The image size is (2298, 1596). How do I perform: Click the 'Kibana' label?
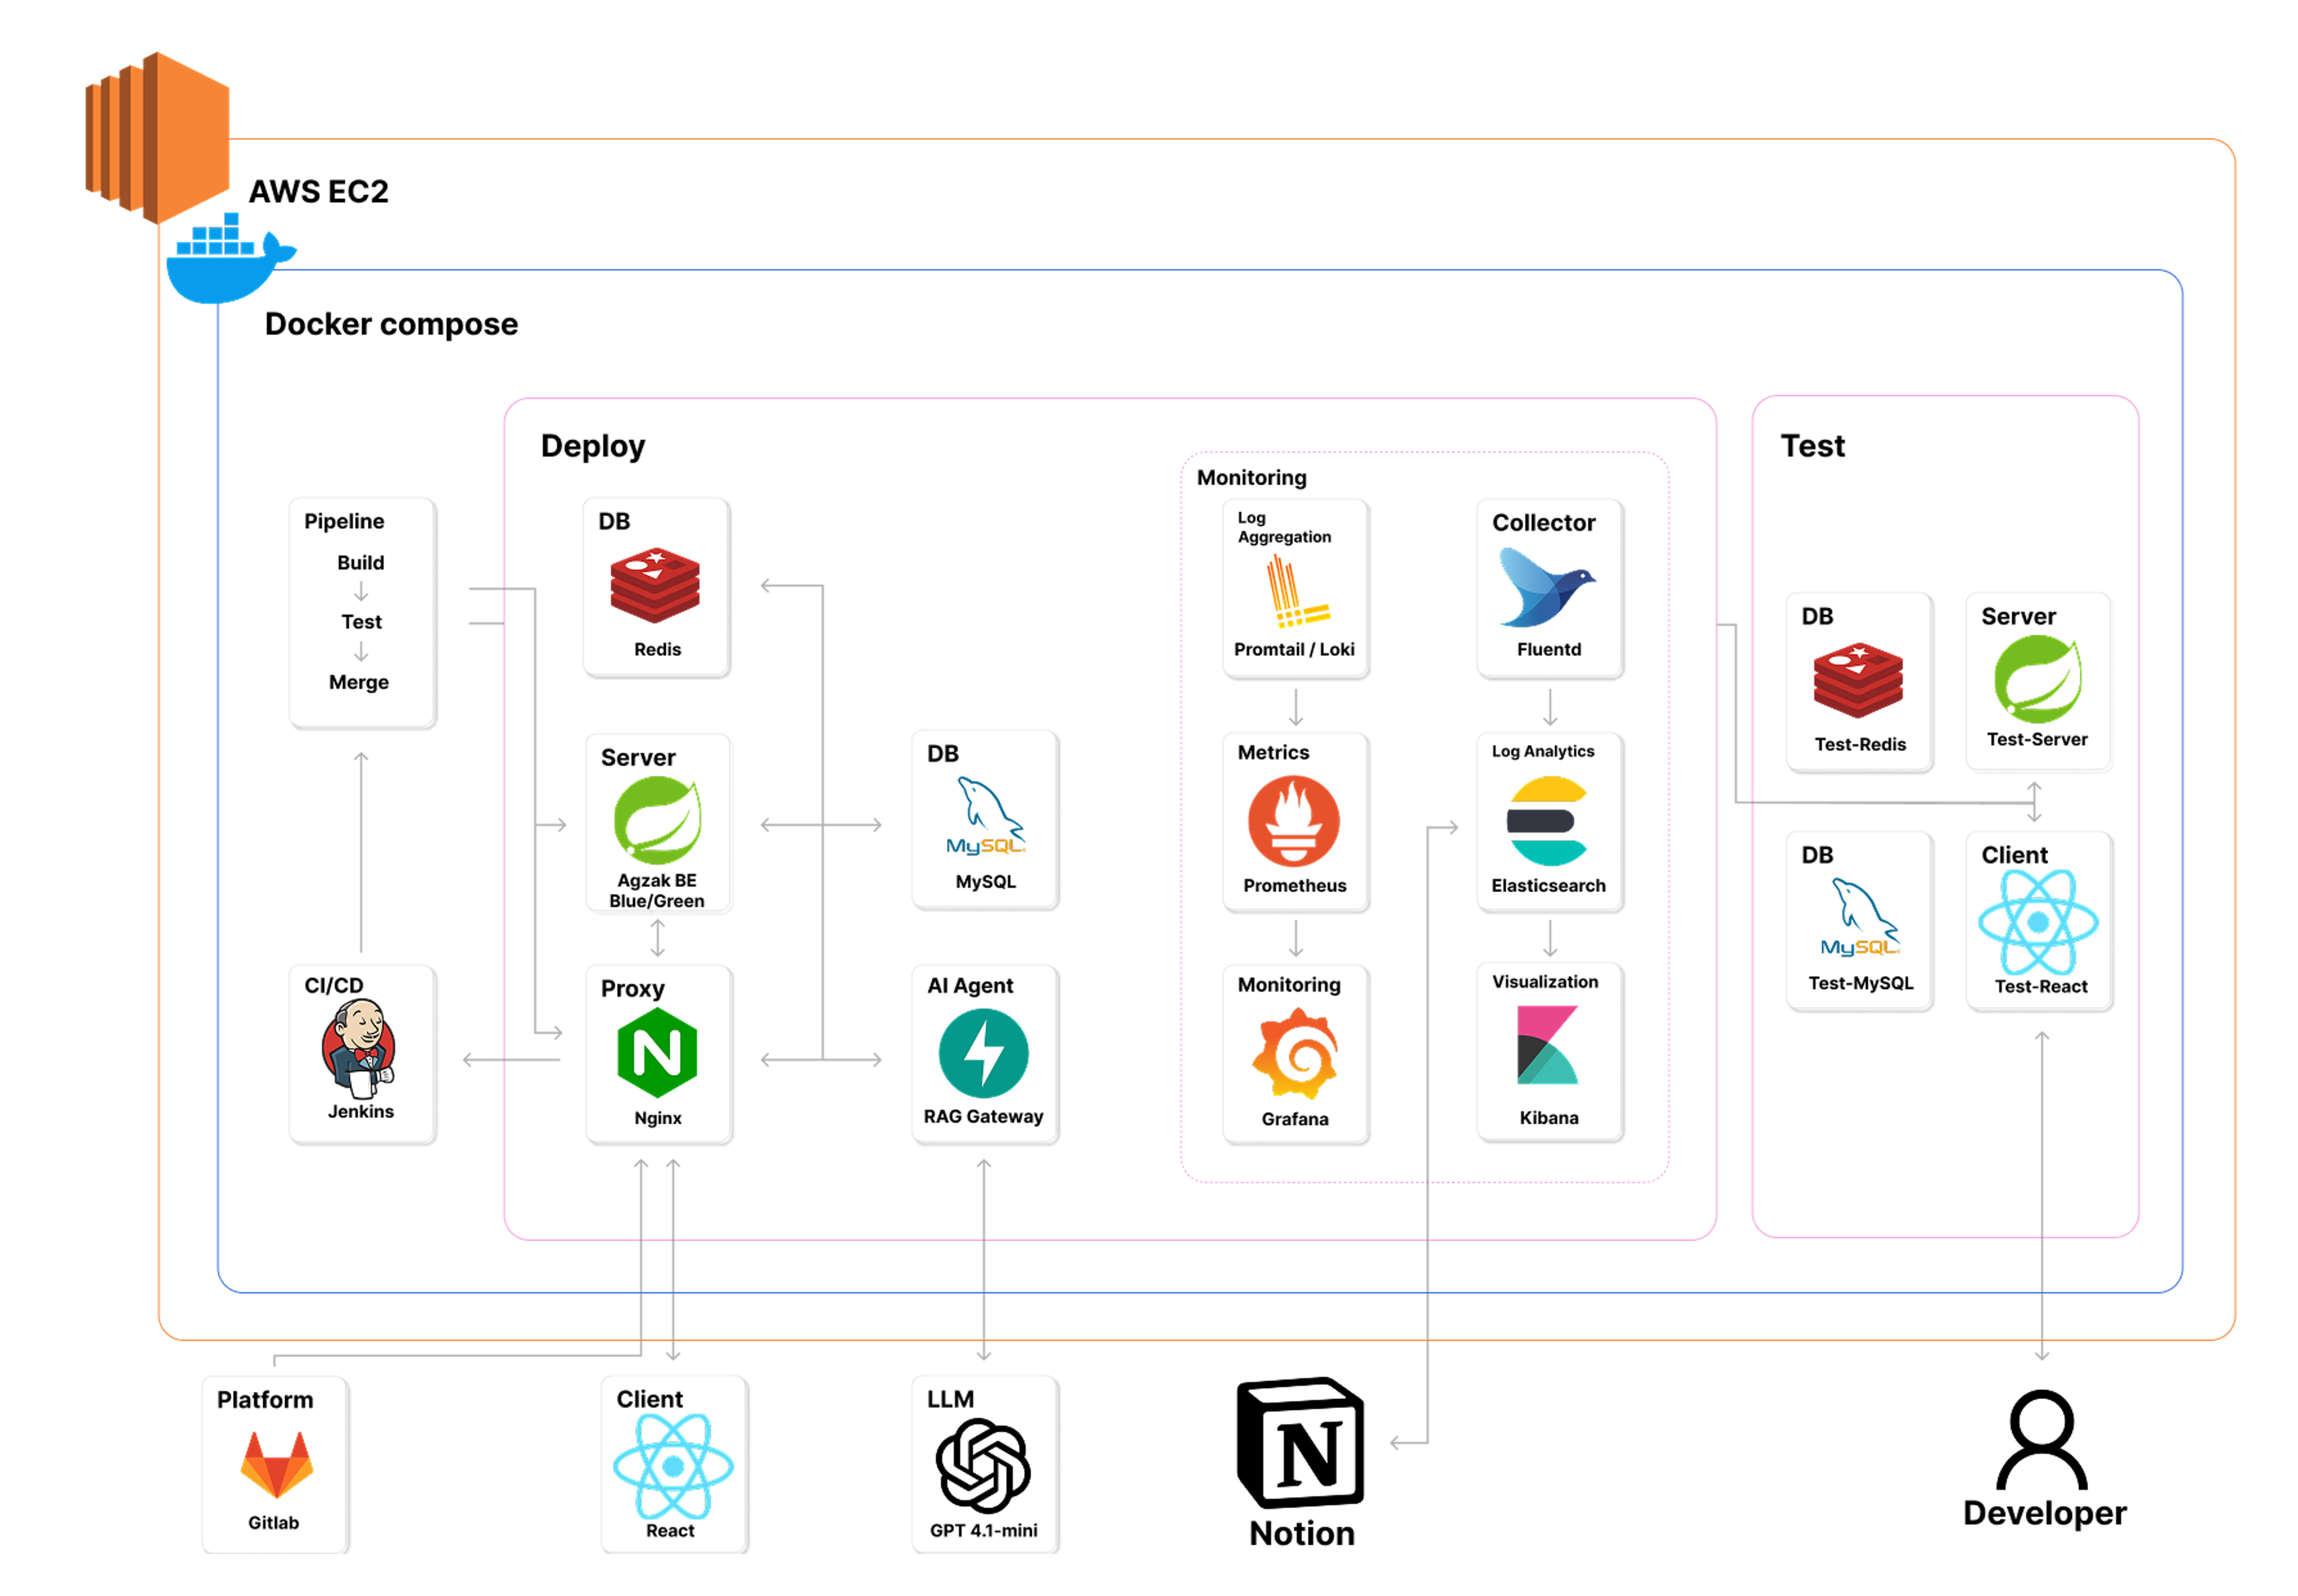click(1548, 1118)
